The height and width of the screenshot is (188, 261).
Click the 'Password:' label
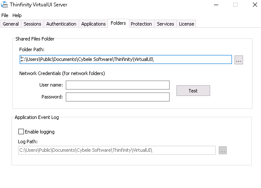(52, 97)
